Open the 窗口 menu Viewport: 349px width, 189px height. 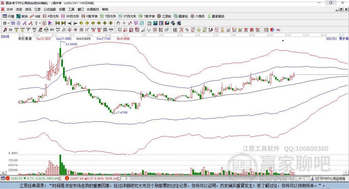80,9
